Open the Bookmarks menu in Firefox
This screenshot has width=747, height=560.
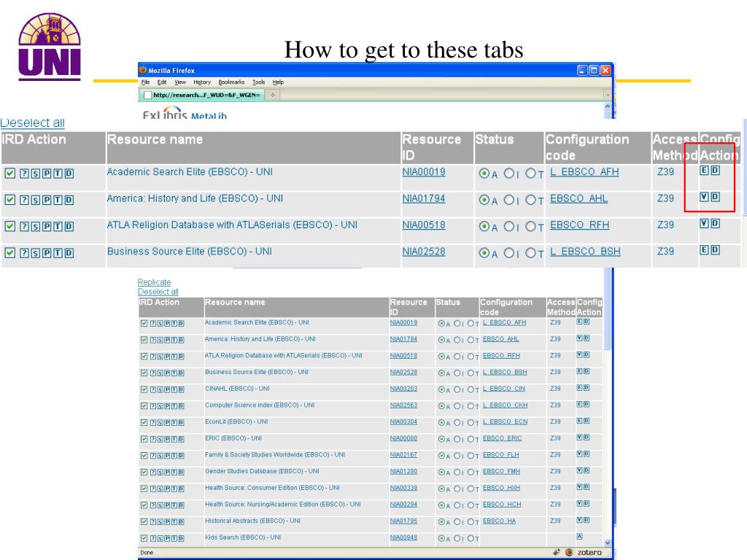pos(231,82)
